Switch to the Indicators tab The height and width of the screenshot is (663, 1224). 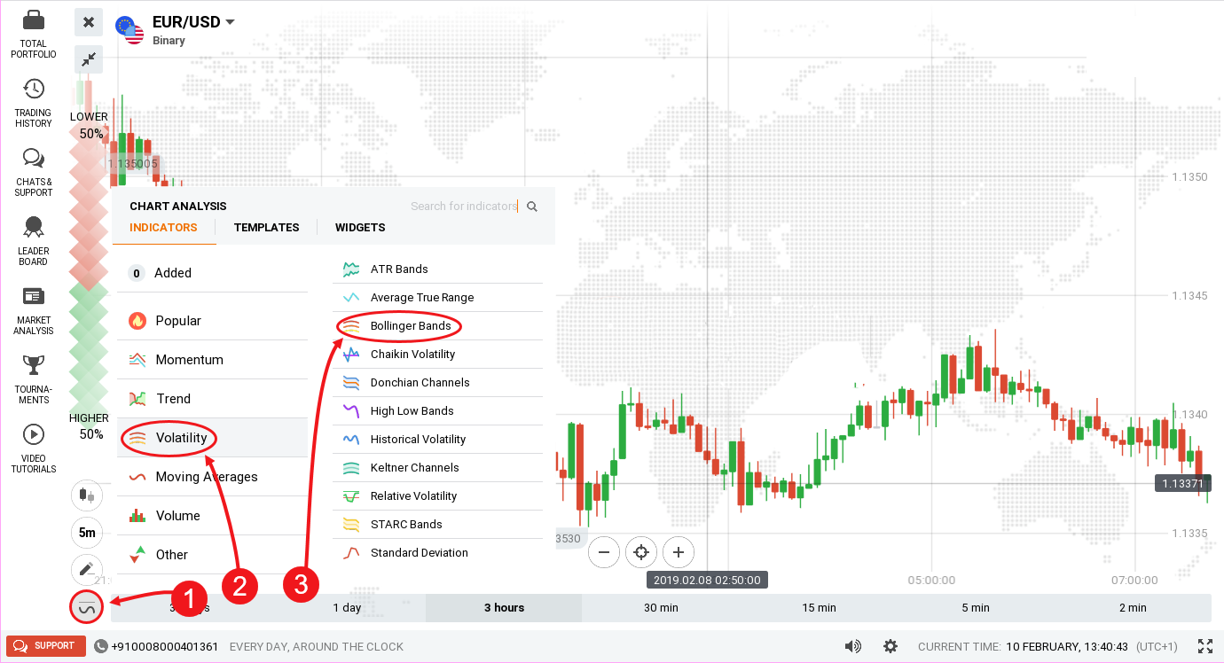tap(163, 228)
